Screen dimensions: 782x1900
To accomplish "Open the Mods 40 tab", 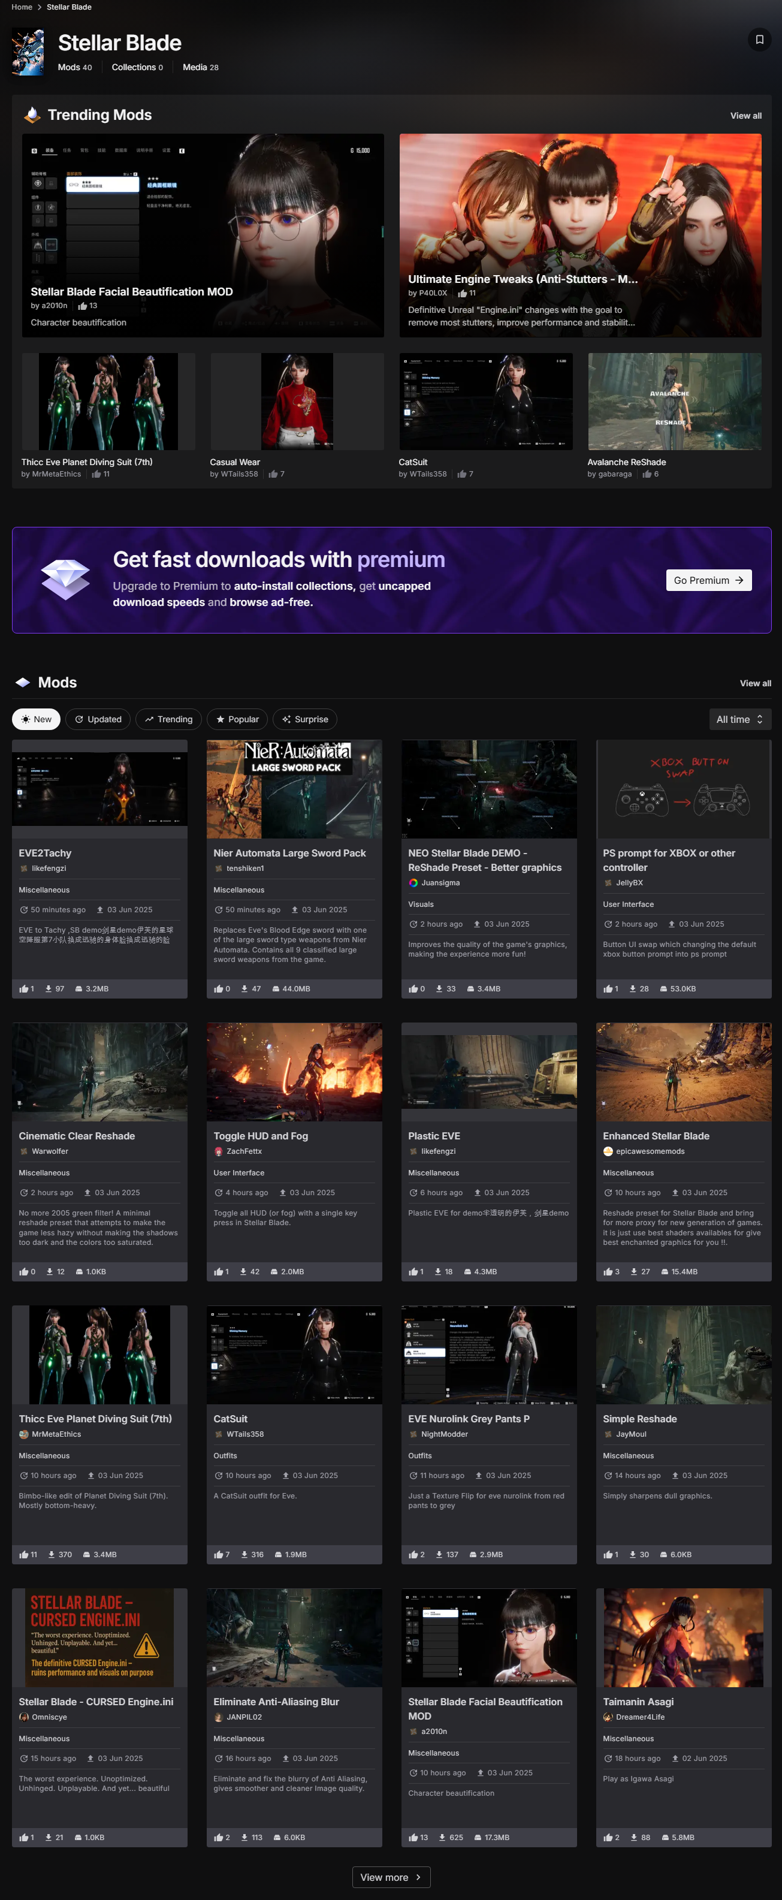I will (x=76, y=67).
